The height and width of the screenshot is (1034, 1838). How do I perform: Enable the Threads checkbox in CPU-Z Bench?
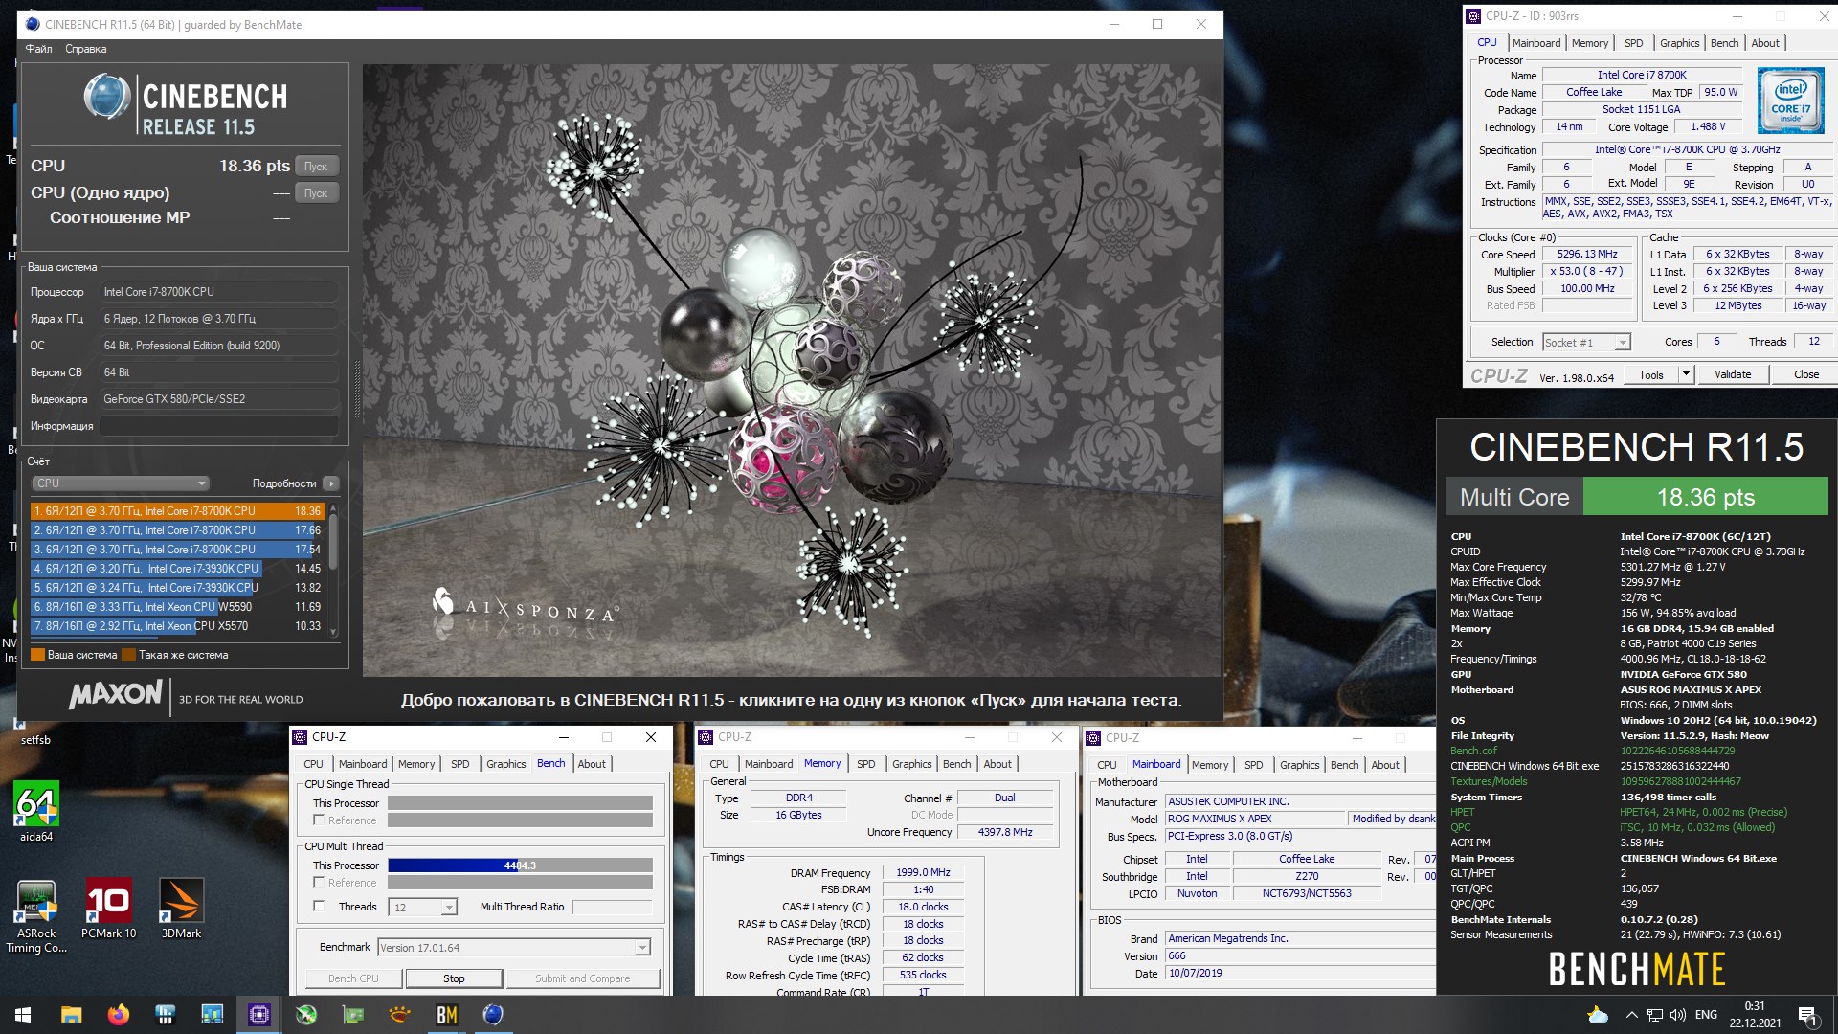[319, 907]
